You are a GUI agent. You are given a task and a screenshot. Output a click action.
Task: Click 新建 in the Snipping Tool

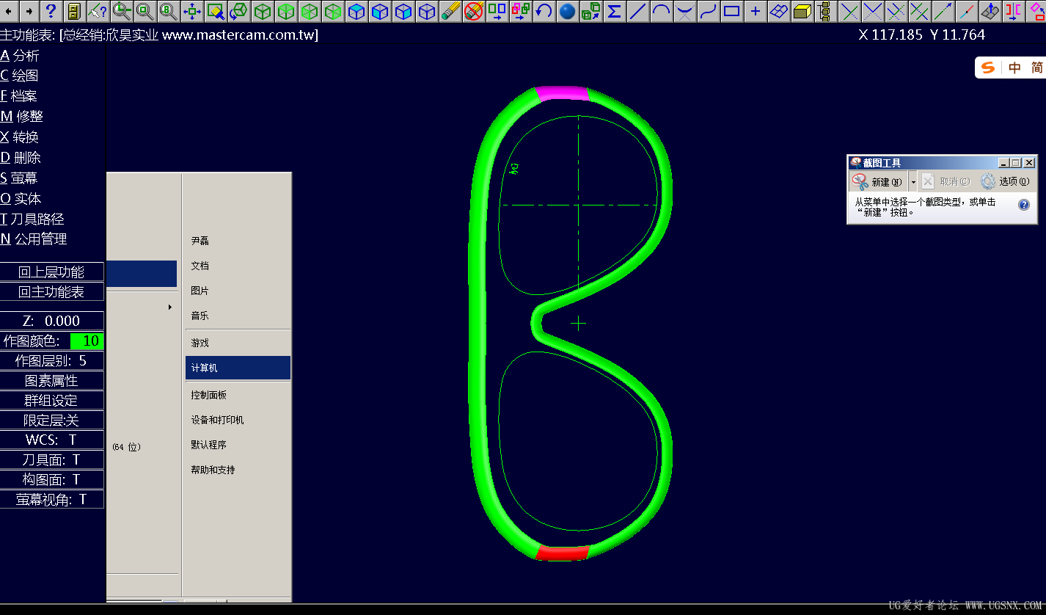pos(878,181)
